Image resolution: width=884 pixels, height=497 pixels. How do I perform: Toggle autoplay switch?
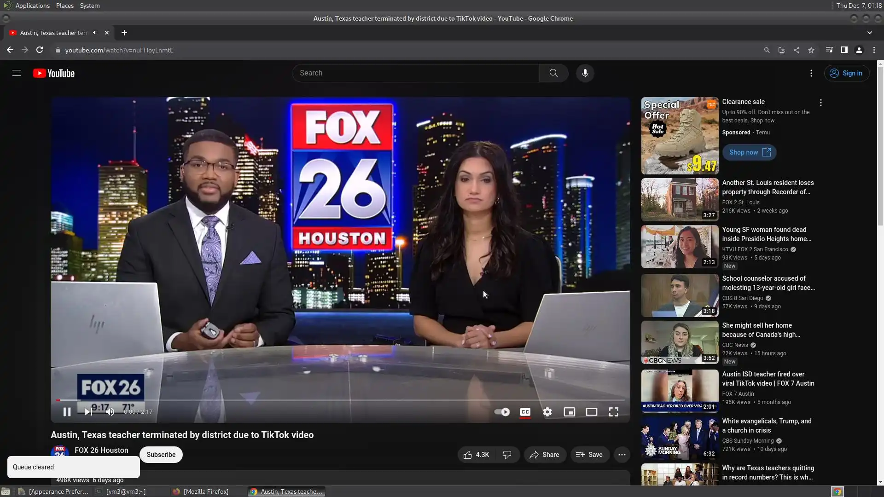pyautogui.click(x=502, y=412)
